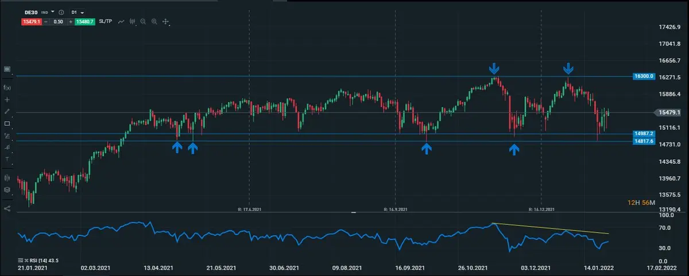
Task: Click the green buy price 15480.7
Action: point(84,22)
